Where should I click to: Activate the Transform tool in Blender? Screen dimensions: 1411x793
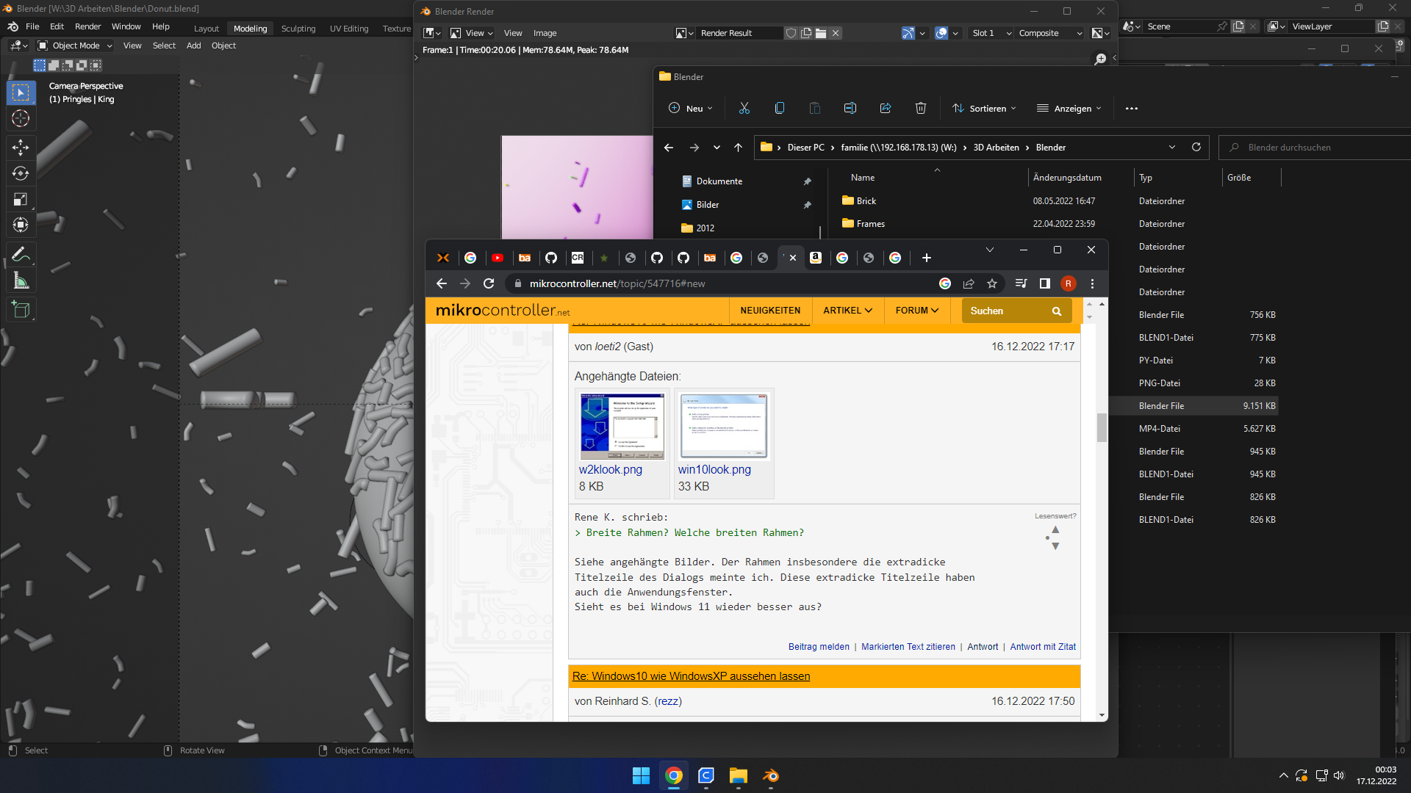tap(21, 225)
